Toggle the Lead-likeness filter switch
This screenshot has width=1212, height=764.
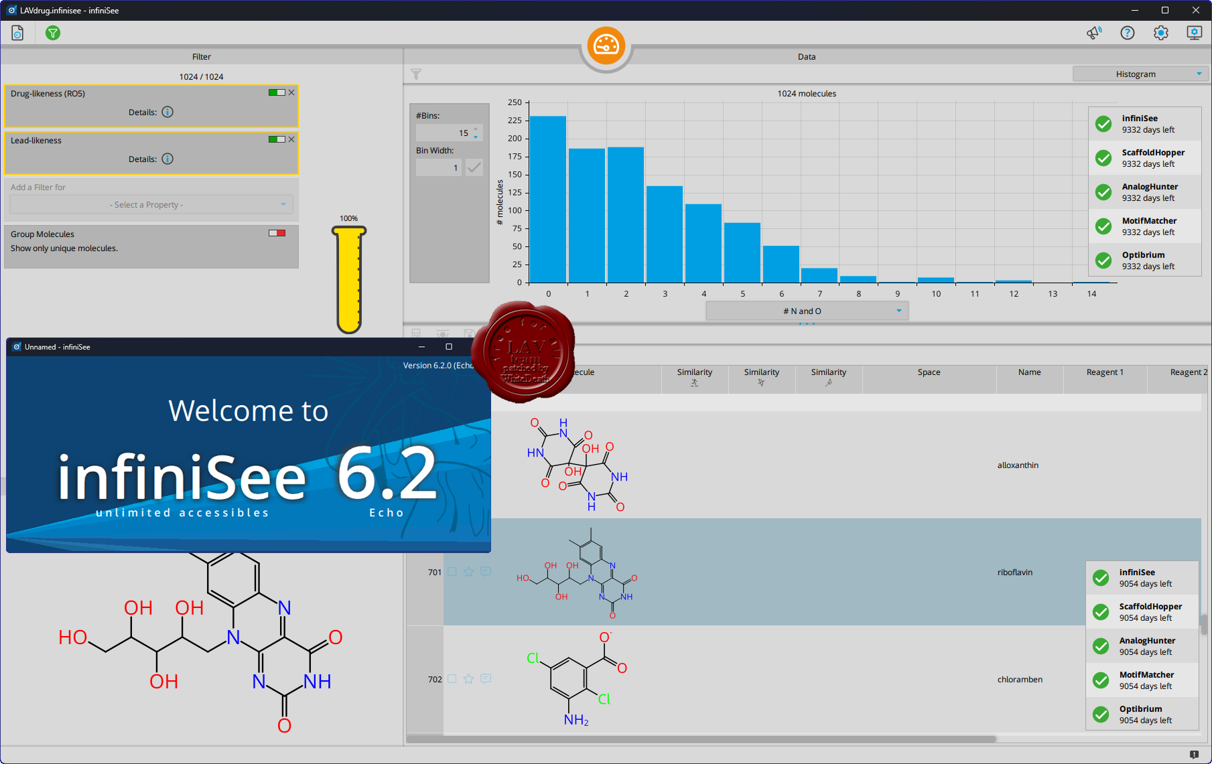(277, 139)
